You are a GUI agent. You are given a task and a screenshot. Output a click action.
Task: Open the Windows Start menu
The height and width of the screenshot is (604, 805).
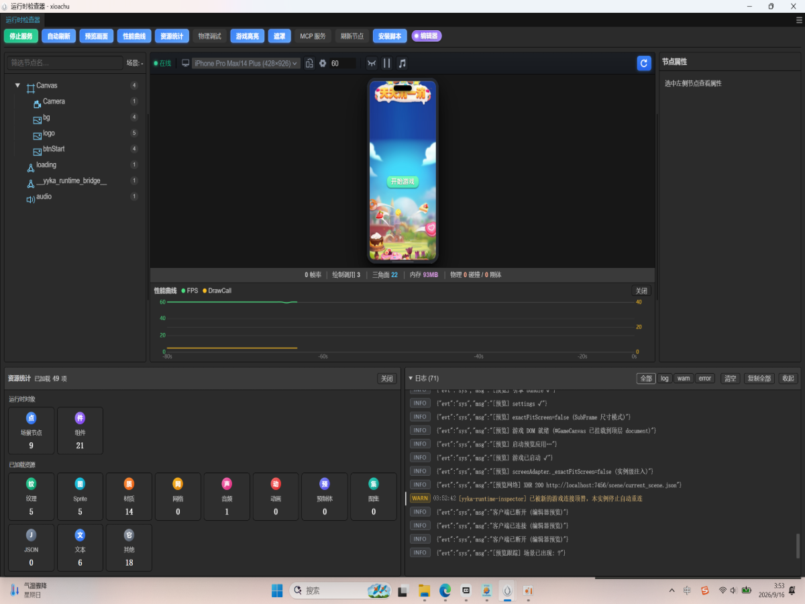[x=277, y=591]
